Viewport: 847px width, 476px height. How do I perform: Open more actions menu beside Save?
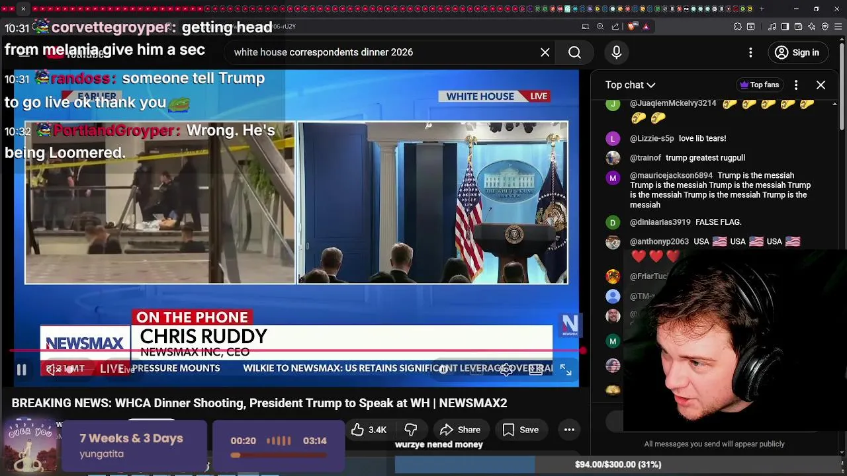[x=569, y=430]
